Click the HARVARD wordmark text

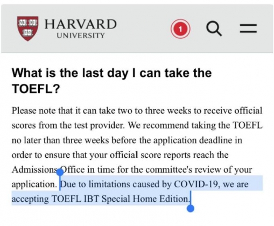81,24
